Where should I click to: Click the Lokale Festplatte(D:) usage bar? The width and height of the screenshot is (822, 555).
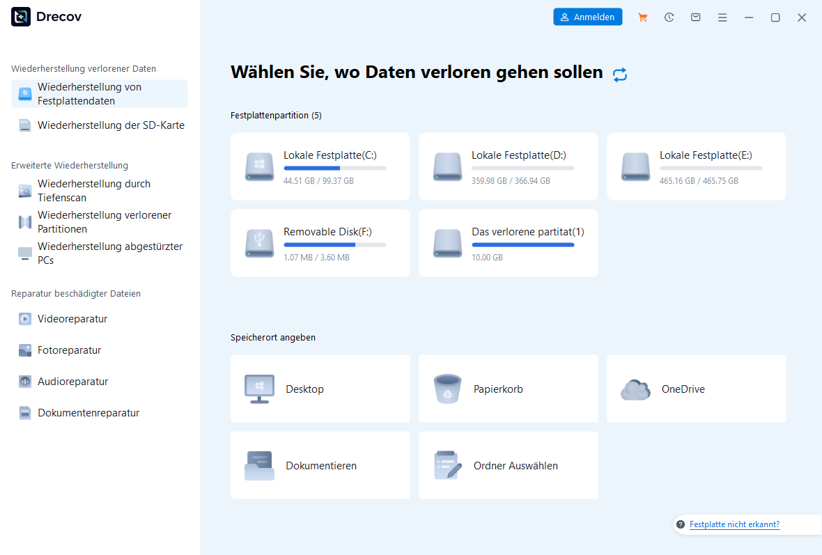(522, 169)
